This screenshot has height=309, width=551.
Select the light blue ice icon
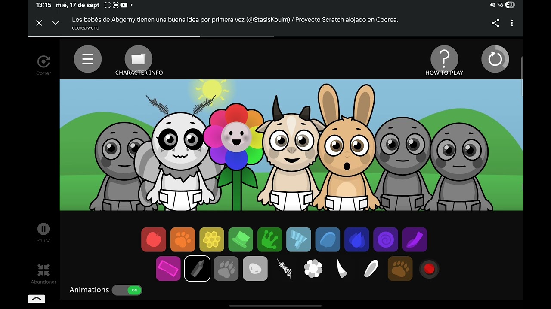point(299,239)
